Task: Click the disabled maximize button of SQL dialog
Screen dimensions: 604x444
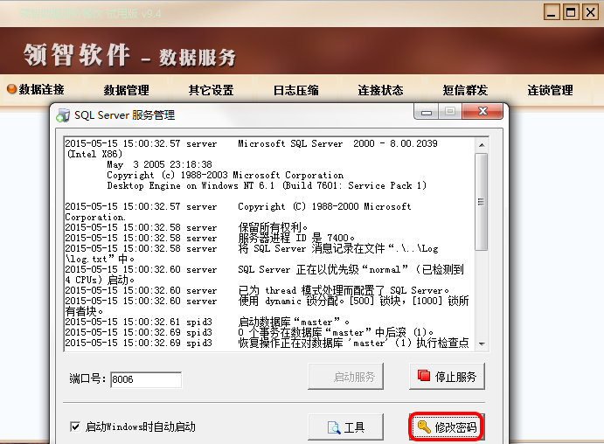Action: (449, 112)
